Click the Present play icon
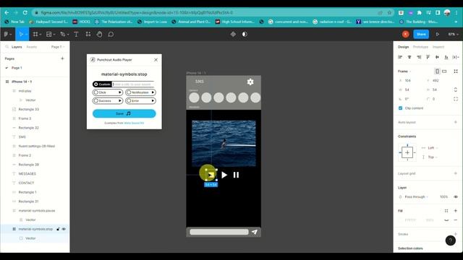463x260 pixels. click(437, 34)
